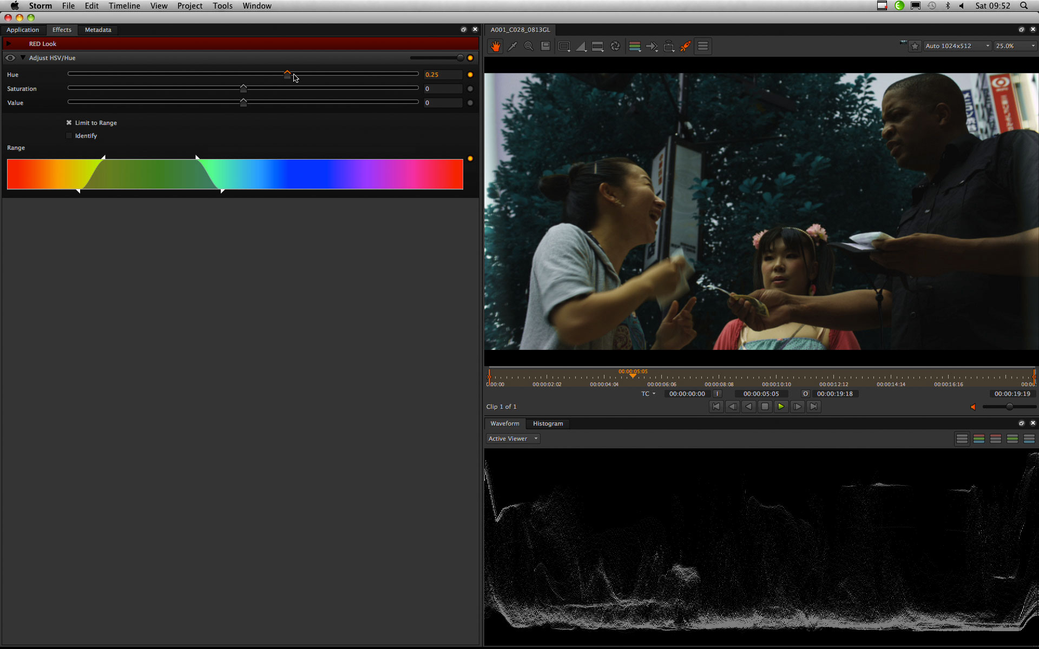
Task: Click the RGB channels display icon
Action: click(635, 47)
